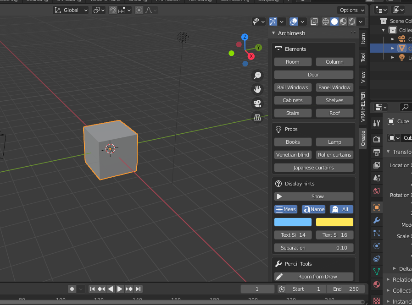
Task: Toggle Name display hint
Action: pos(313,209)
